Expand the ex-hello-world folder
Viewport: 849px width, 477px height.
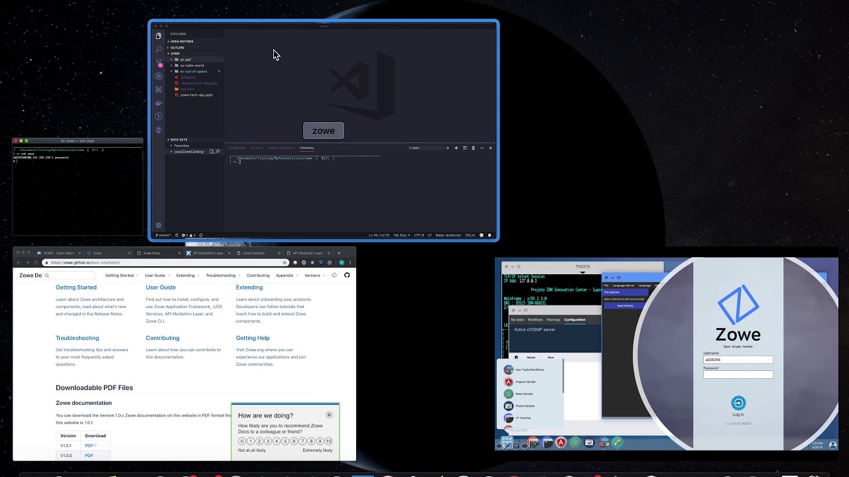[194, 66]
